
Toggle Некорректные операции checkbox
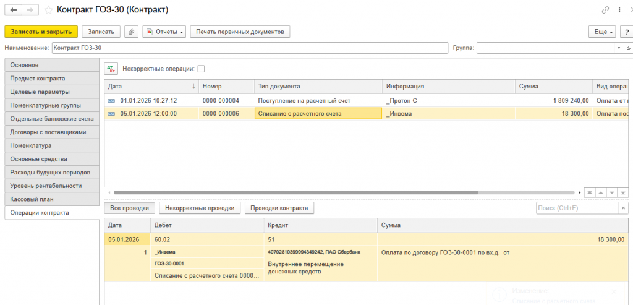coord(201,69)
